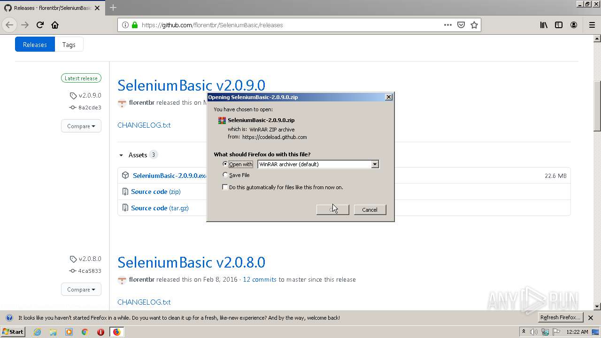Download SeleniumBasic-2.0.9.0.exe asset
Viewport: 601px width, 338px height.
pos(170,176)
